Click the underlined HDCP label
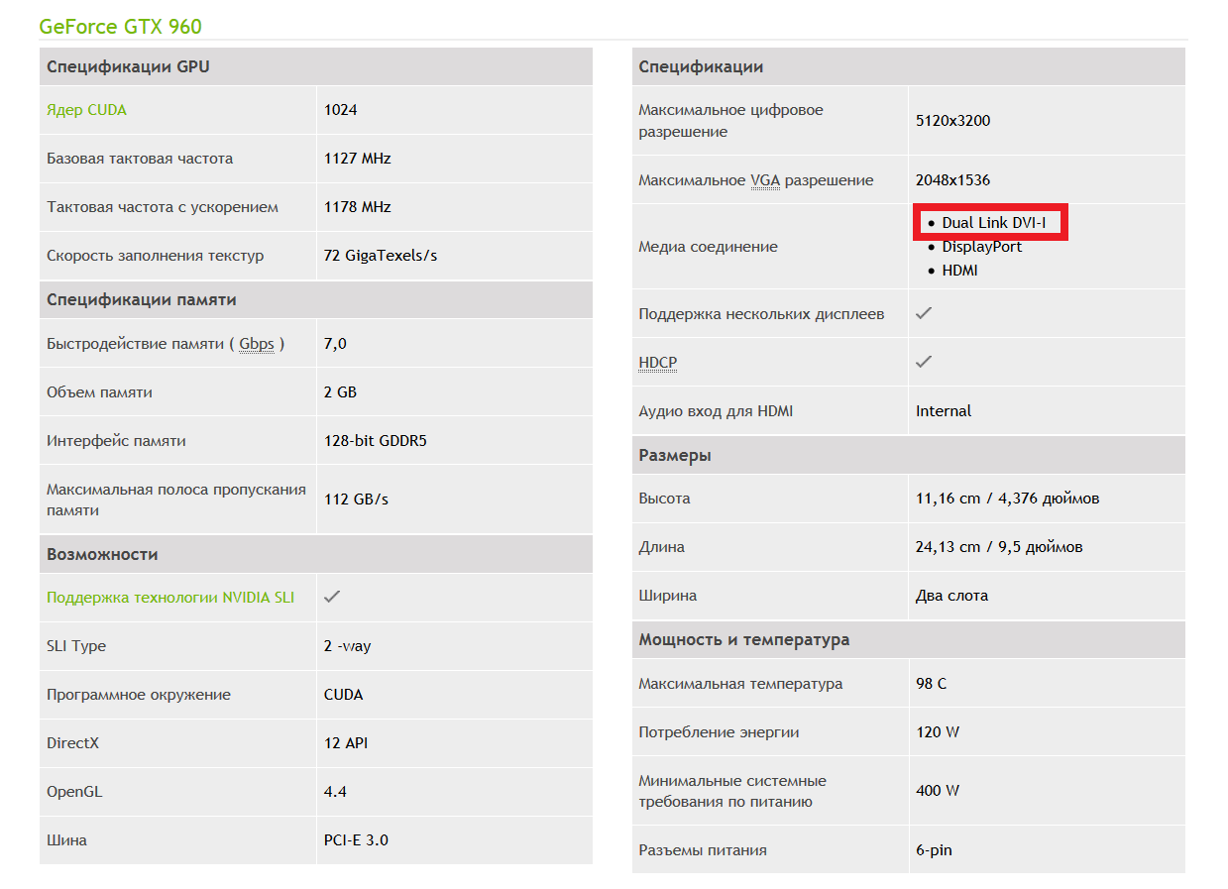The width and height of the screenshot is (1228, 889). tap(658, 363)
